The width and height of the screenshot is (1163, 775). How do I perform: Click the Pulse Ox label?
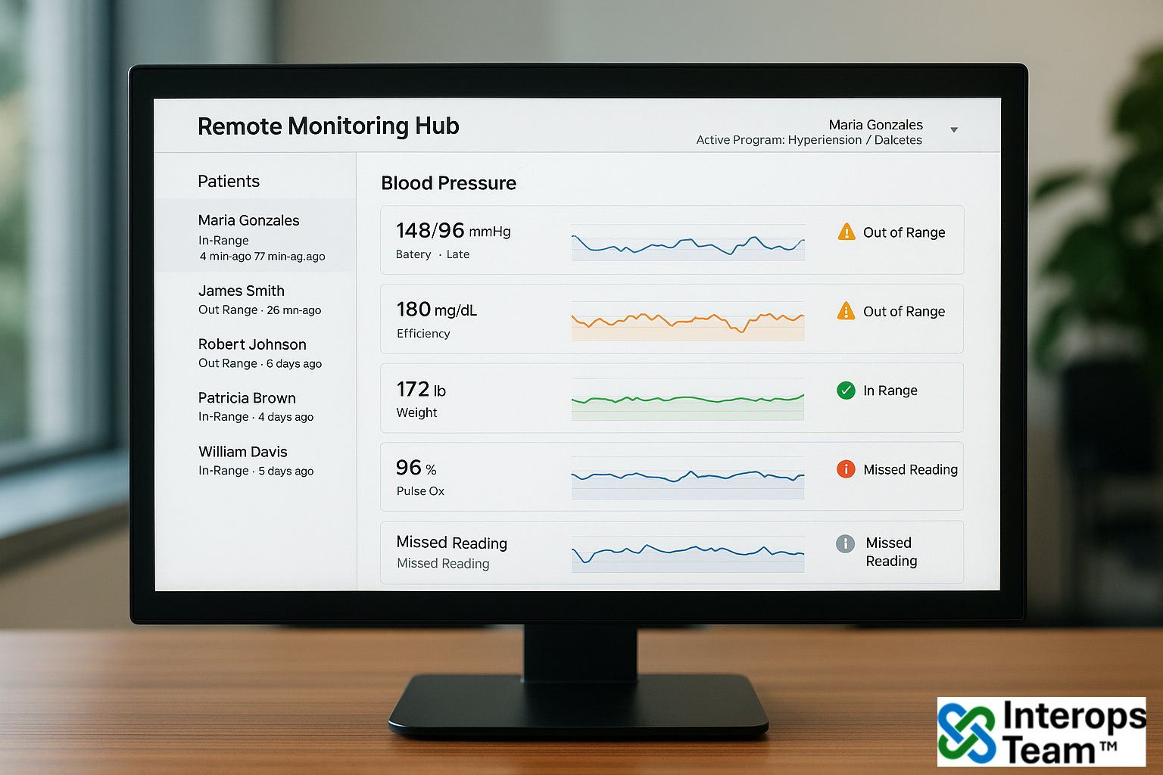[x=420, y=491]
